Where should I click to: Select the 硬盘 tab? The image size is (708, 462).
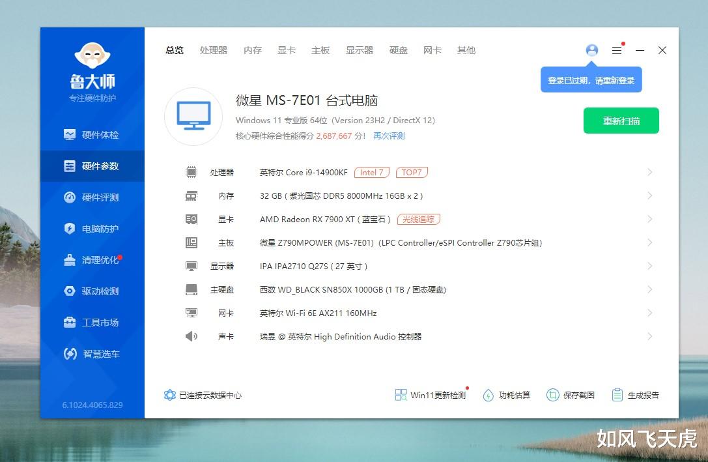pos(398,50)
